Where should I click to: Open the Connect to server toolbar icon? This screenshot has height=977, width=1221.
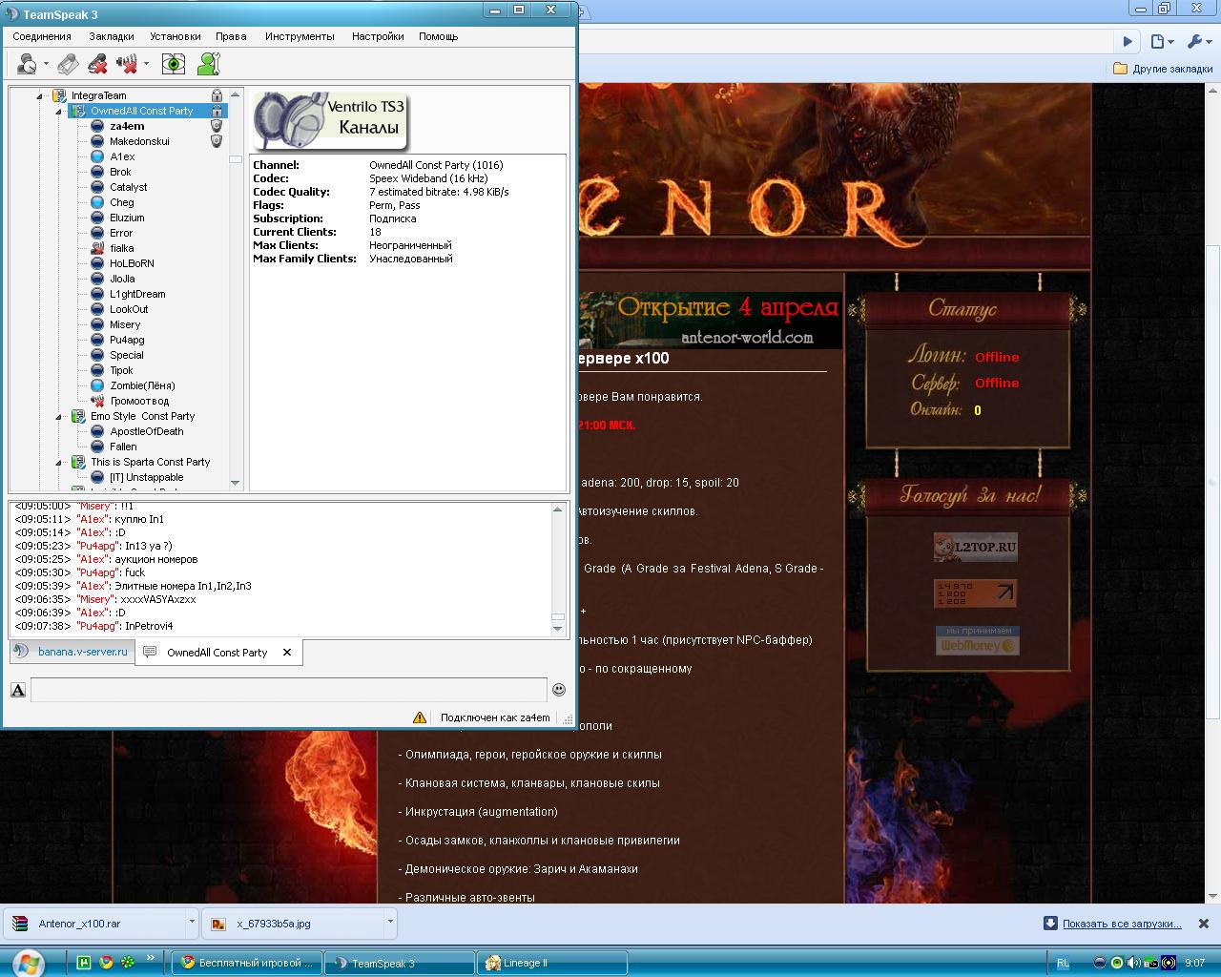pyautogui.click(x=26, y=64)
